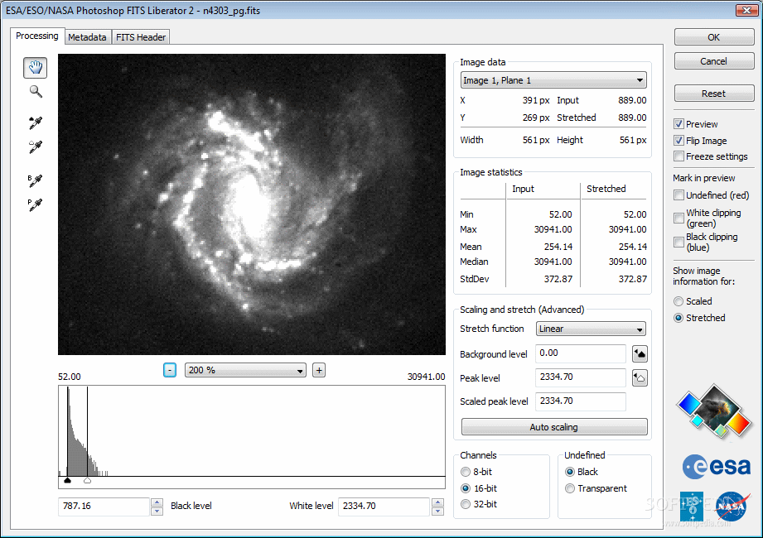Decrease Black level with down arrow
The height and width of the screenshot is (538, 763).
[x=157, y=511]
